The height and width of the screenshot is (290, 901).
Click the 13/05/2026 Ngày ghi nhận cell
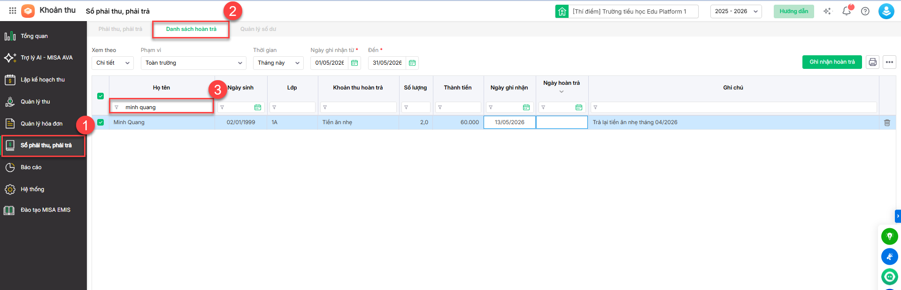tap(509, 122)
